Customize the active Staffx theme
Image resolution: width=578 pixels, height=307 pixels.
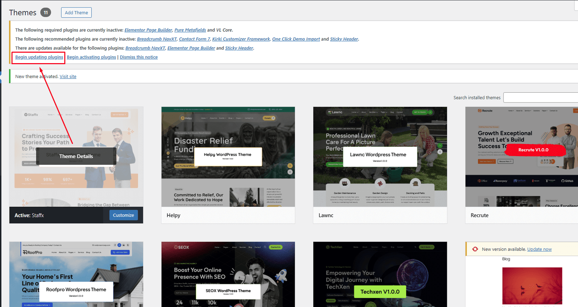pos(123,215)
